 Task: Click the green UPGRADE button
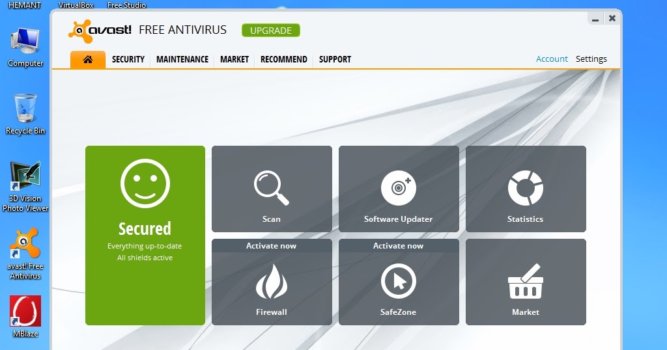[x=271, y=31]
